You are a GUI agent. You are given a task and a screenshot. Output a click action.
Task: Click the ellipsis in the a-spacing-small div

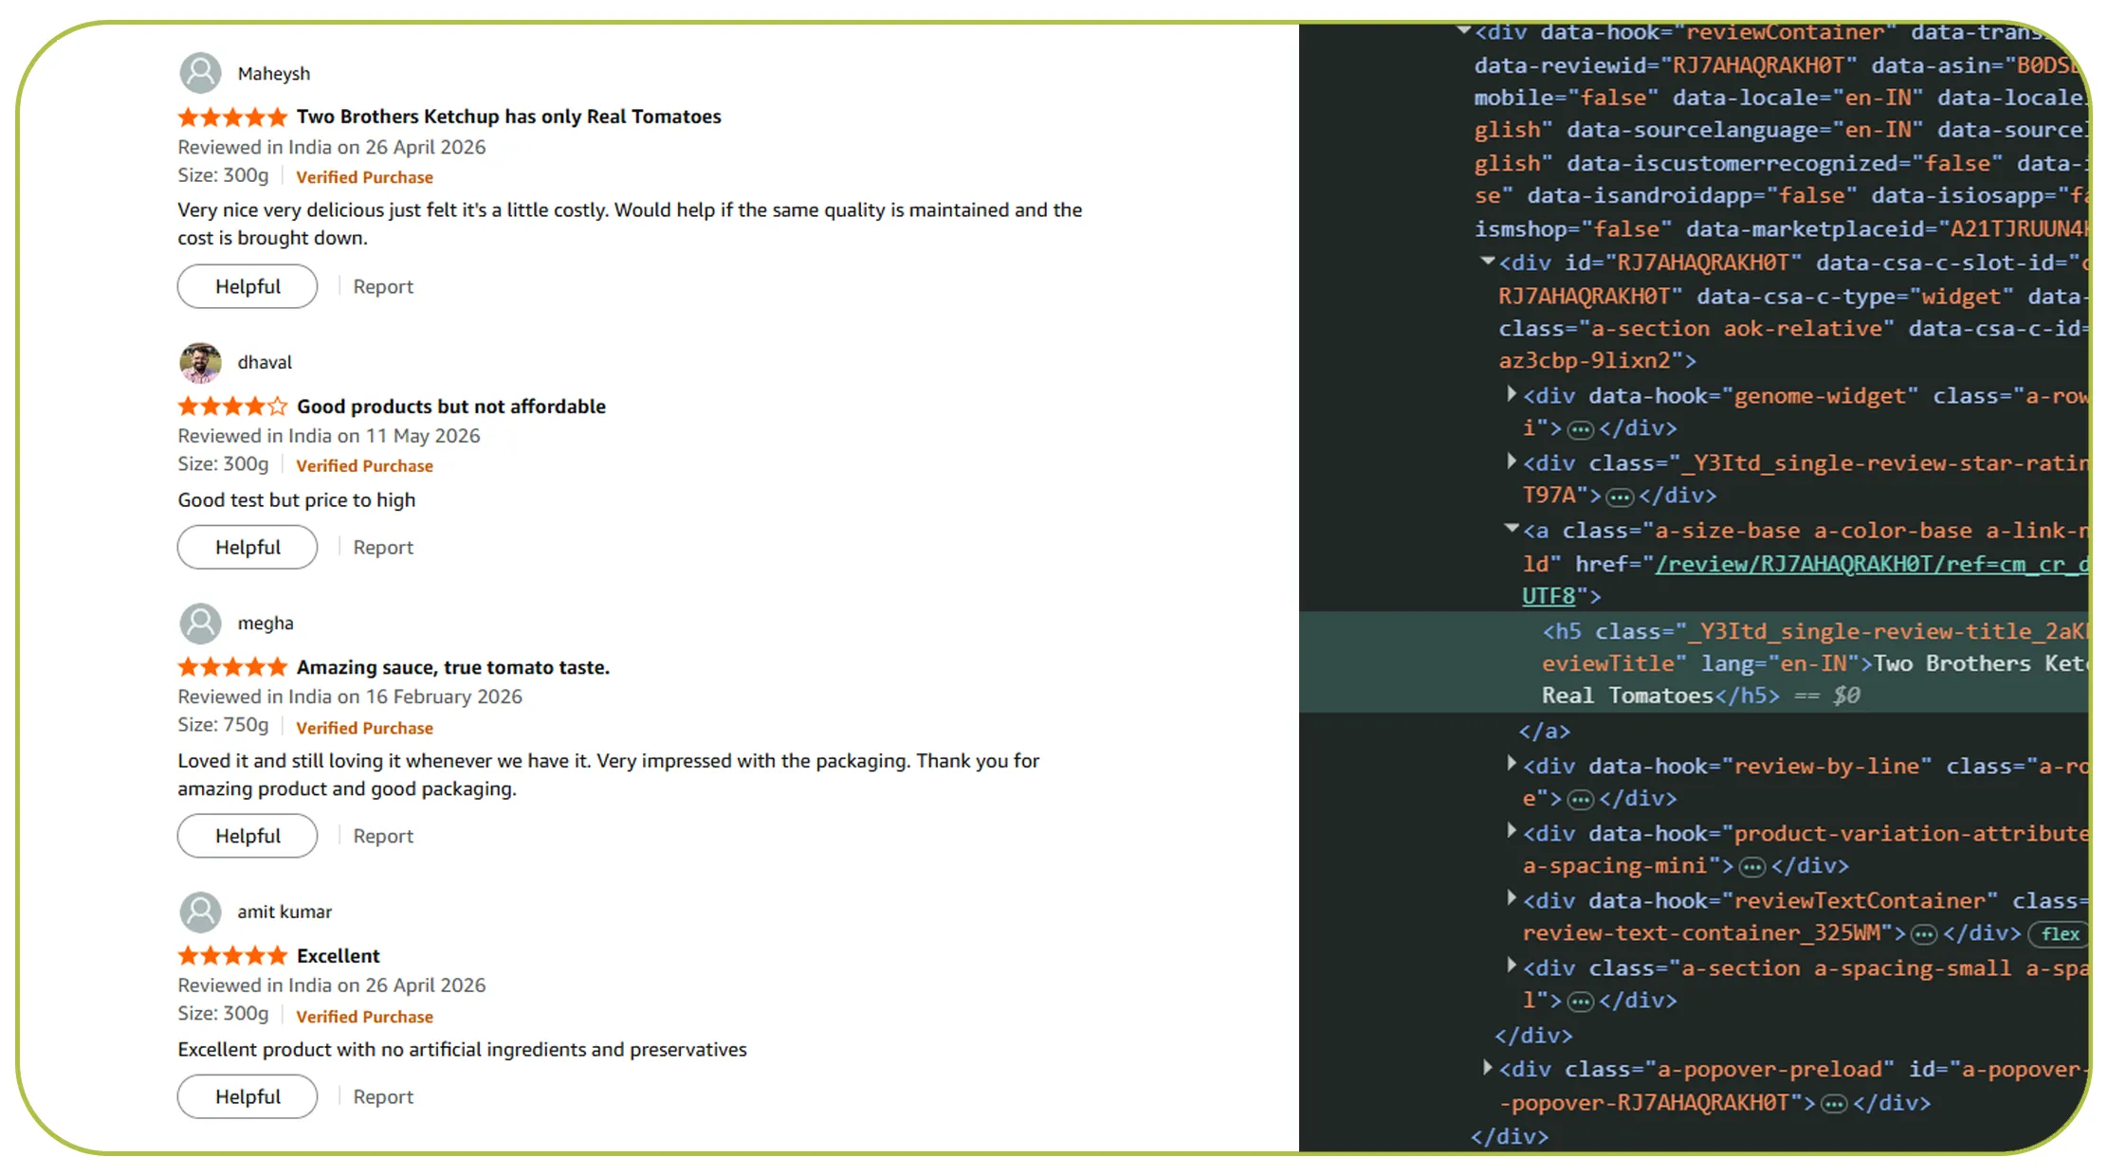coord(1580,1002)
